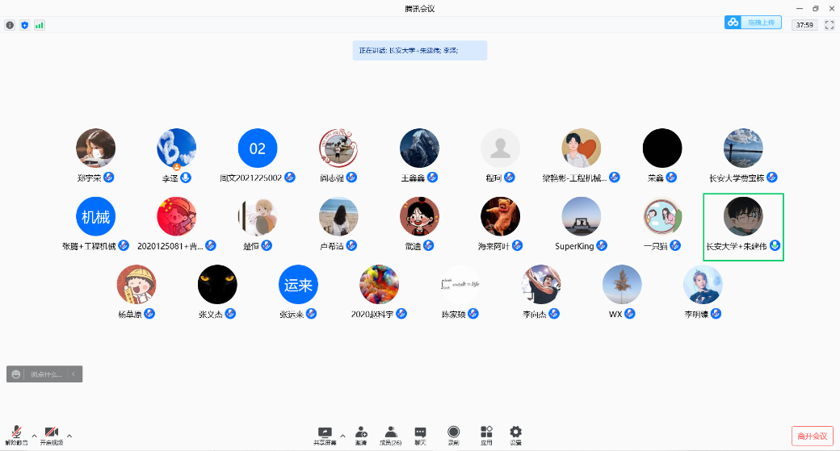Click Share Screen (共享屏幕)
The height and width of the screenshot is (451, 840).
click(325, 436)
